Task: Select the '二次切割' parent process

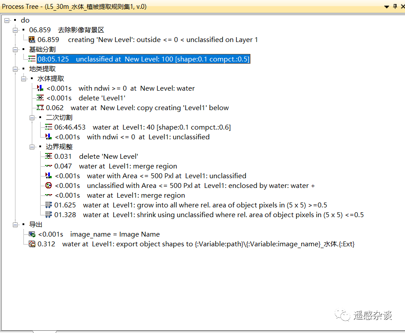Action: [59, 117]
